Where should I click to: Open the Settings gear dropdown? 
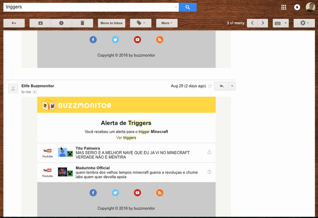pyautogui.click(x=304, y=23)
